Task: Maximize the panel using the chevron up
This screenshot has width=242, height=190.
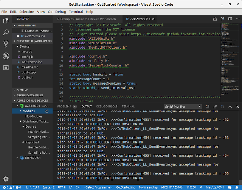Action: (230, 107)
